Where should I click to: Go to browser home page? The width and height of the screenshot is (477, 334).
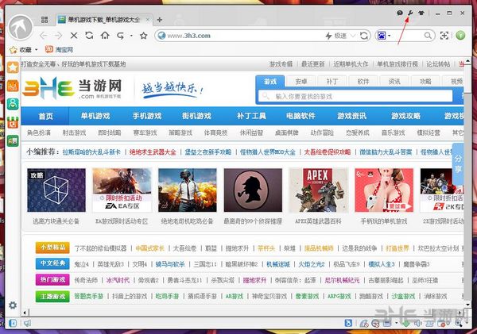(x=105, y=36)
